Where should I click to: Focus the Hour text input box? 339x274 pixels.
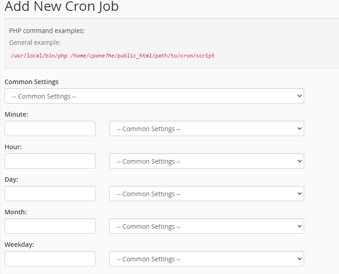(x=50, y=161)
